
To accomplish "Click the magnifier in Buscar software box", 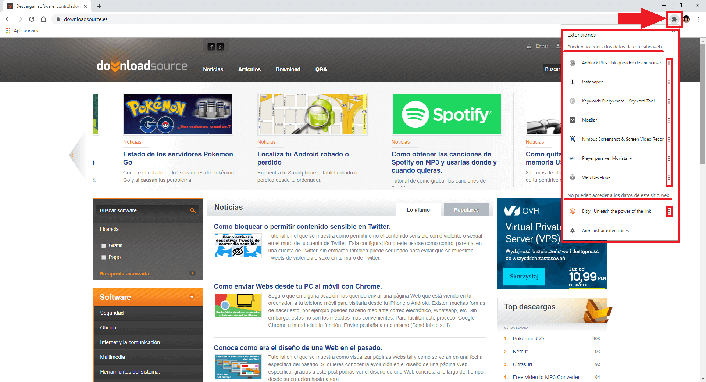I will click(193, 210).
